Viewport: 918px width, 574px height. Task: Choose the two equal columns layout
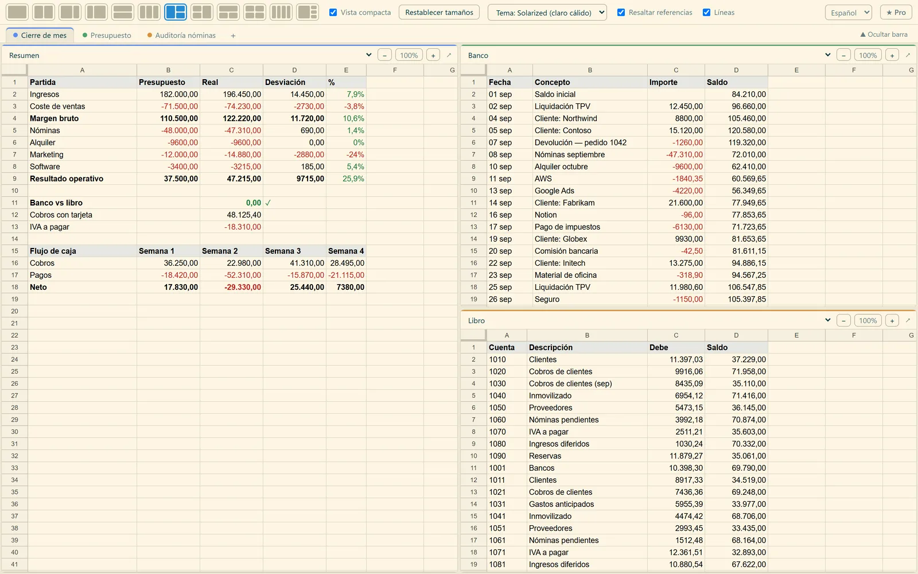(x=44, y=12)
